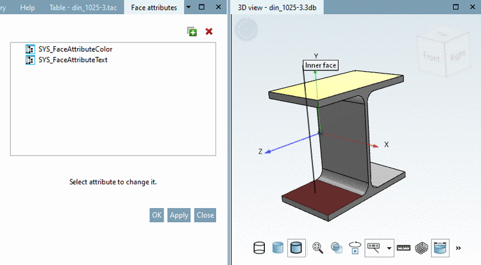Open the Help tab
This screenshot has height=265, width=481.
tap(28, 7)
